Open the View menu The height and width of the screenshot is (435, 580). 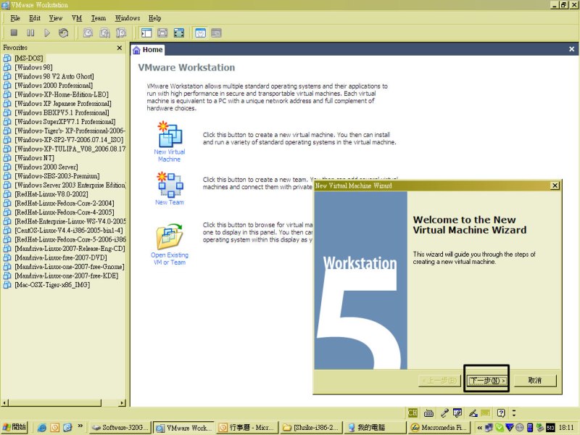pos(56,18)
